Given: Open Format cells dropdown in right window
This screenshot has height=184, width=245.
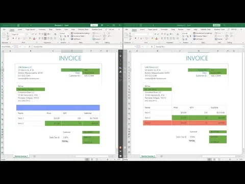Looking at the screenshot, I should pos(219,39).
